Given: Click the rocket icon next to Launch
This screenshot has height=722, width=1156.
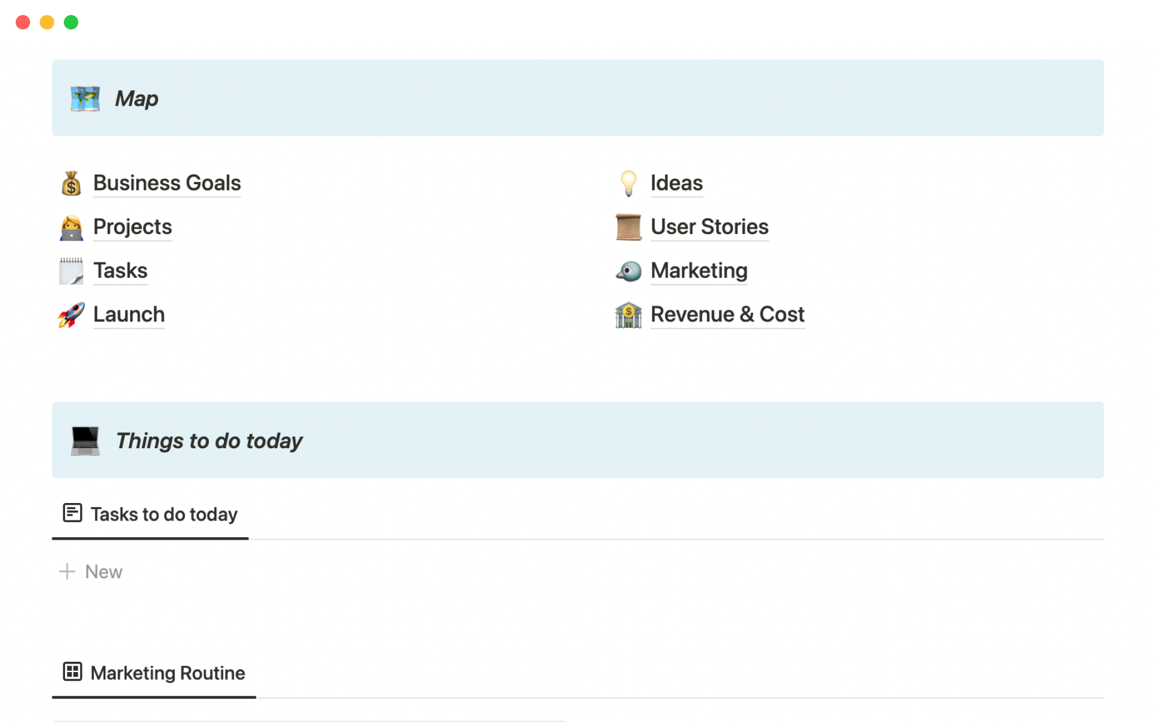Looking at the screenshot, I should (x=71, y=315).
